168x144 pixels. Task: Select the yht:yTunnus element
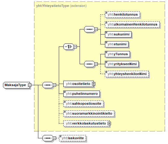click(x=118, y=54)
